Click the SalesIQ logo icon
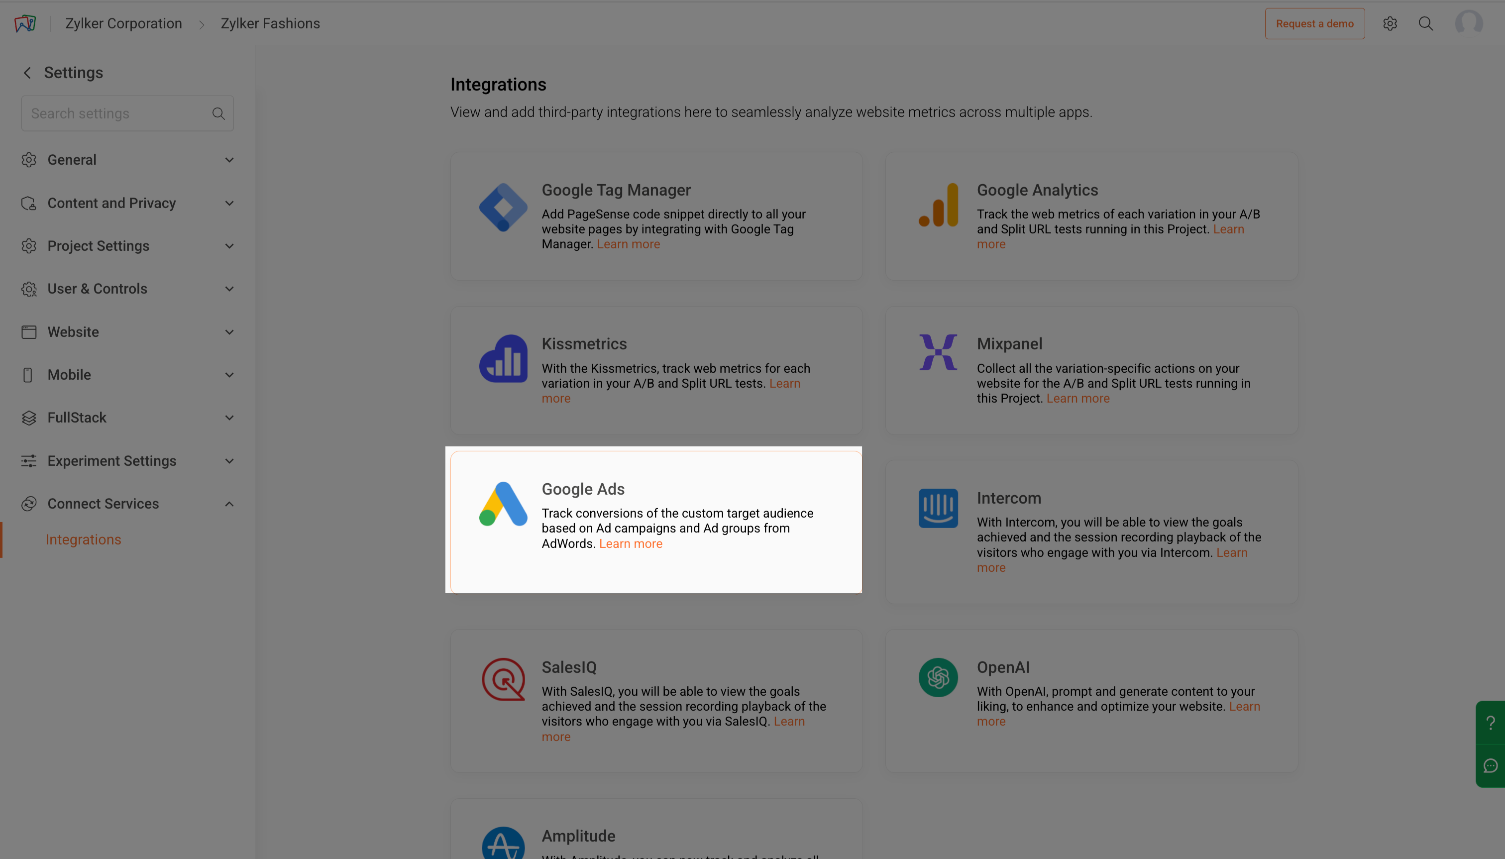The image size is (1505, 859). (x=503, y=679)
